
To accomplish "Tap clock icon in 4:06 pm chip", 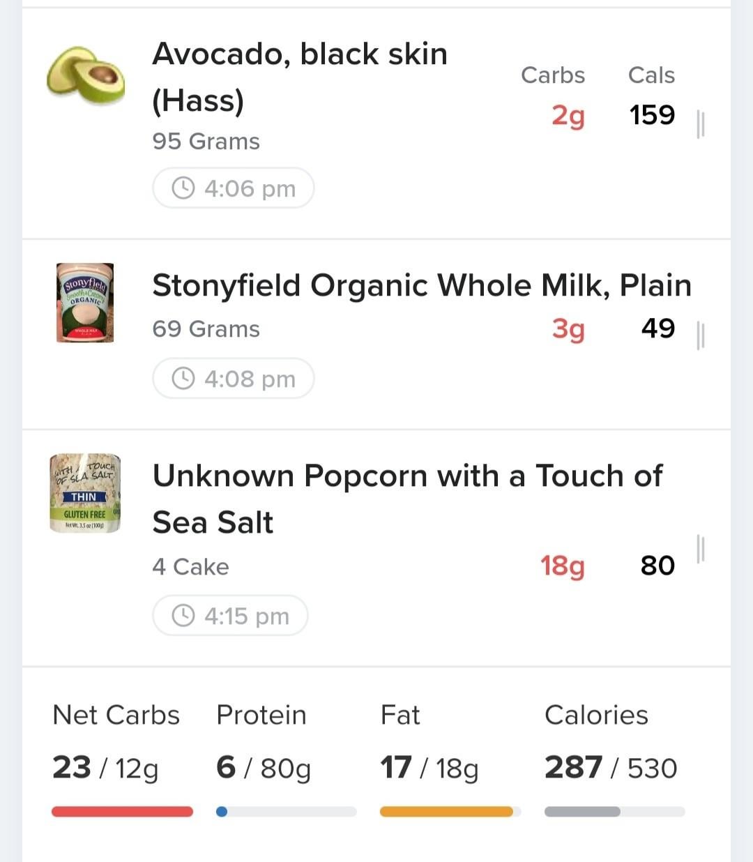I will pyautogui.click(x=183, y=188).
